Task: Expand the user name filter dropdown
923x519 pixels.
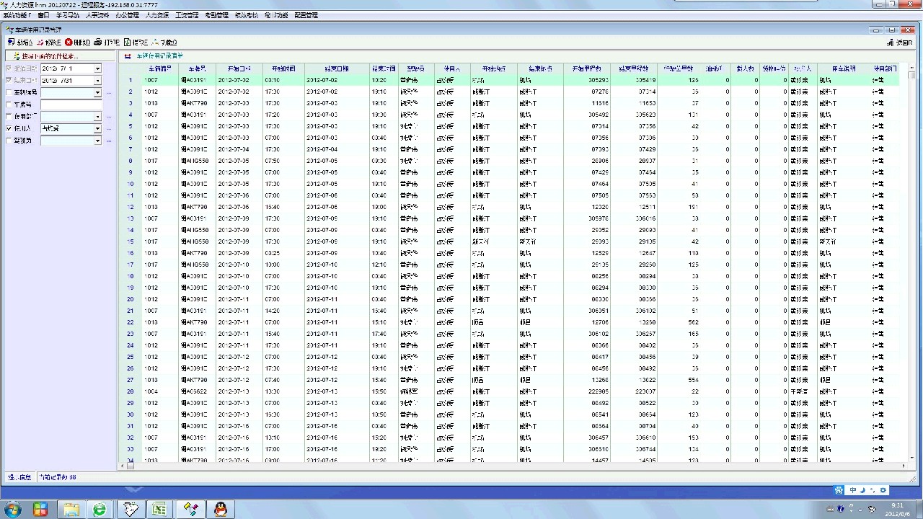Action: point(97,129)
